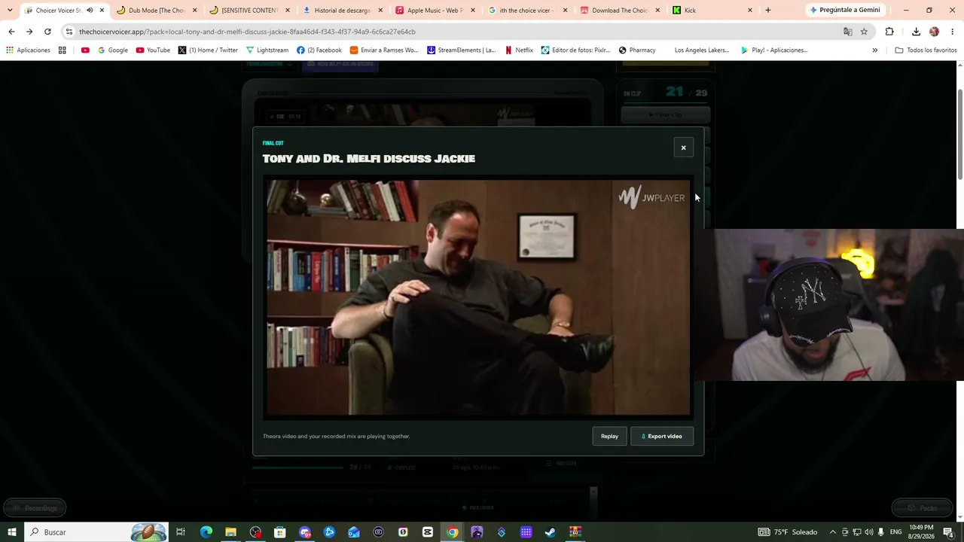Switch to Google Chrome on the taskbar
Viewport: 964px width, 542px height.
point(452,532)
